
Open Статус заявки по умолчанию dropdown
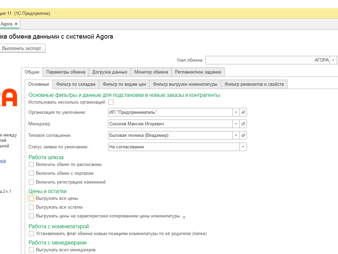(x=243, y=147)
